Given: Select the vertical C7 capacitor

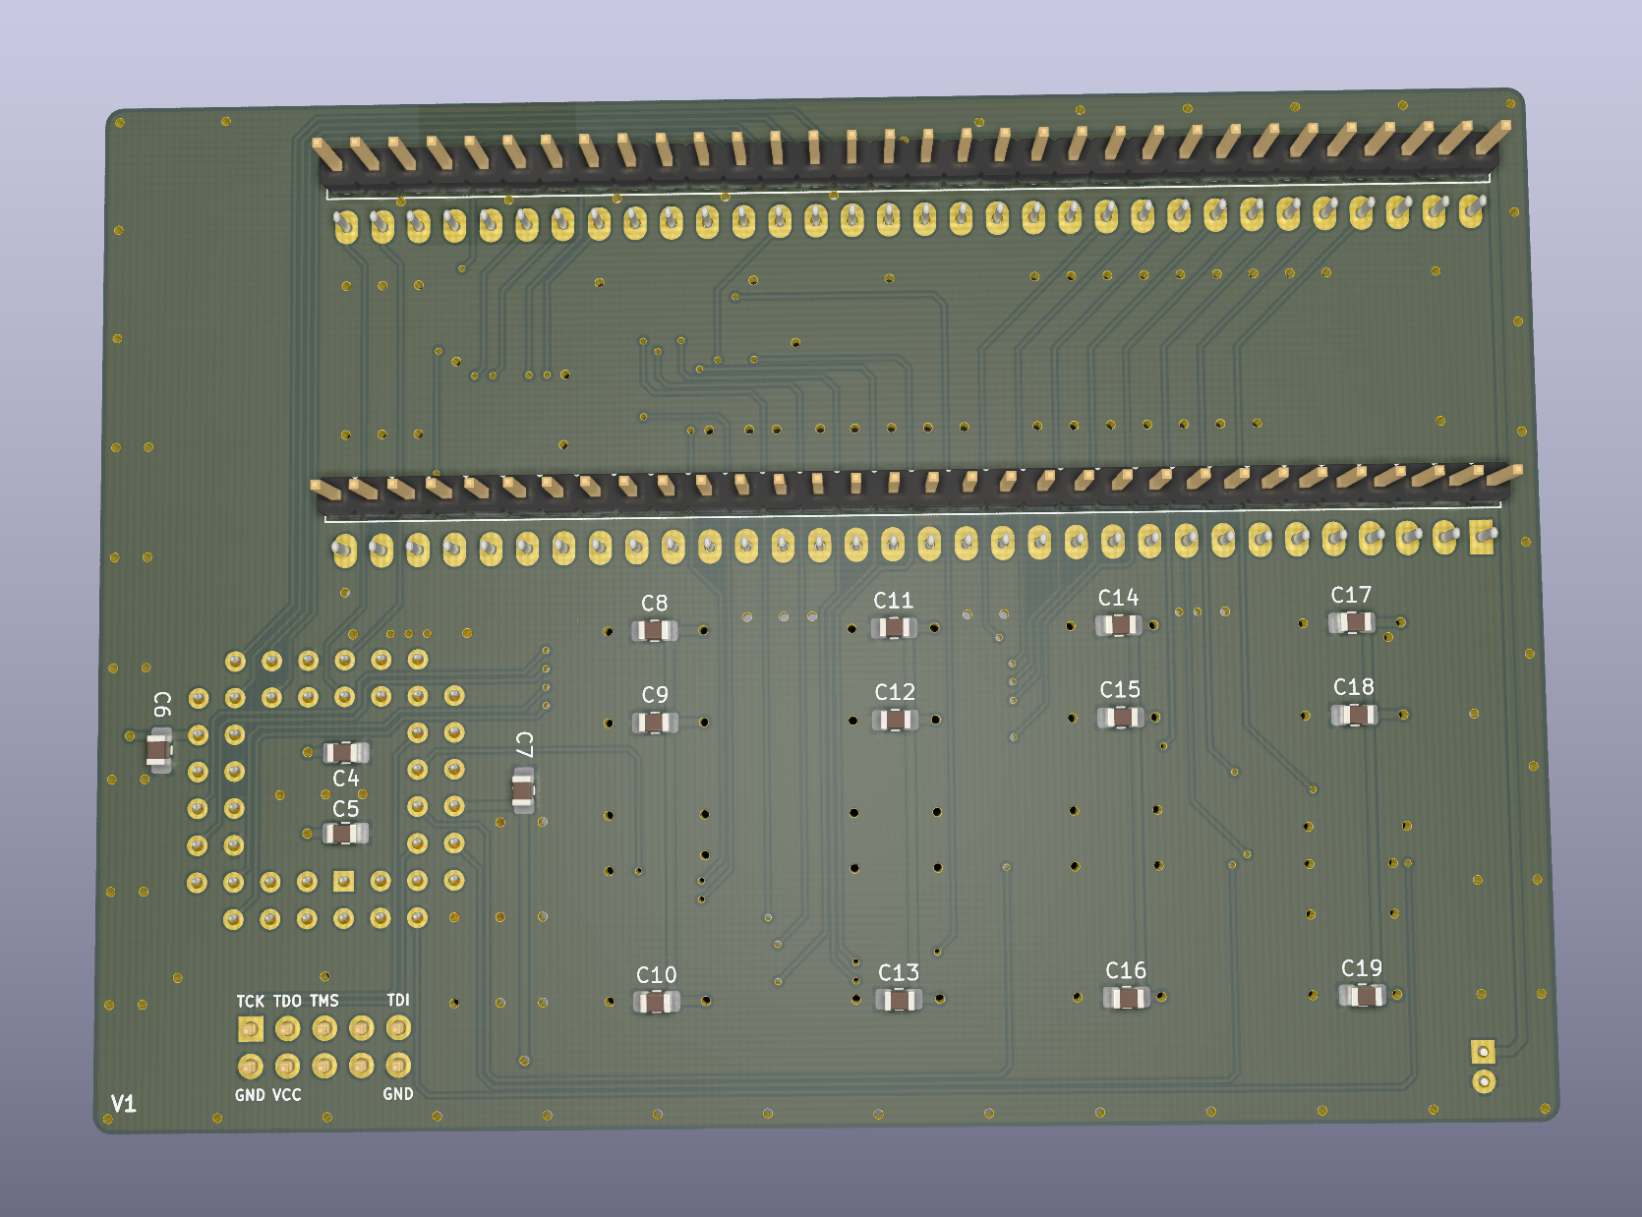Looking at the screenshot, I should [x=524, y=788].
